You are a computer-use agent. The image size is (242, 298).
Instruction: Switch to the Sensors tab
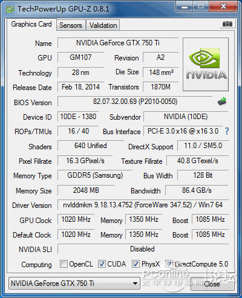(71, 25)
